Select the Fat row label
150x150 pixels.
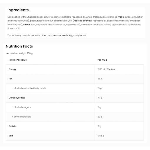coord(10,79)
